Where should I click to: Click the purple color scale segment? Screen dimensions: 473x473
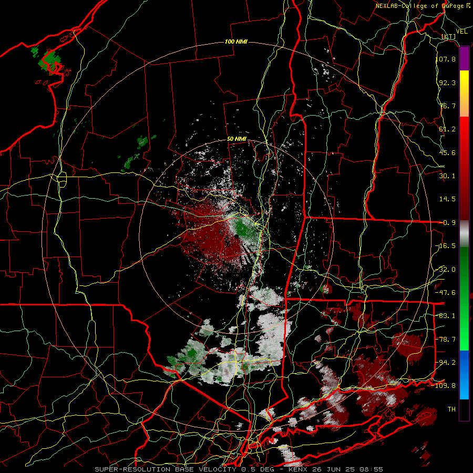point(464,59)
